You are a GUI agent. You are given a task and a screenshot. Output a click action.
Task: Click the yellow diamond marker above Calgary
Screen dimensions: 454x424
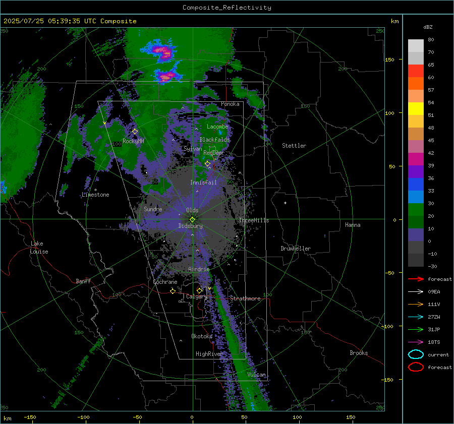coord(199,290)
